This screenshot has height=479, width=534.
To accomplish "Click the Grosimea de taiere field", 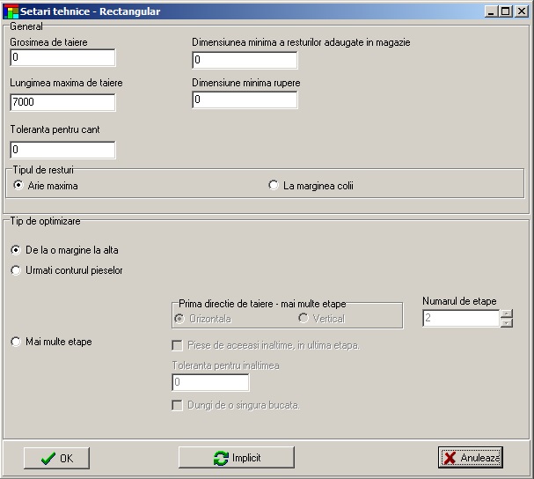I will tap(62, 58).
